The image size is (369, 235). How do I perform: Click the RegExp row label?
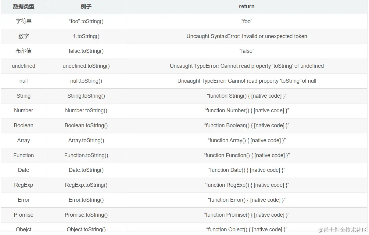click(23, 185)
